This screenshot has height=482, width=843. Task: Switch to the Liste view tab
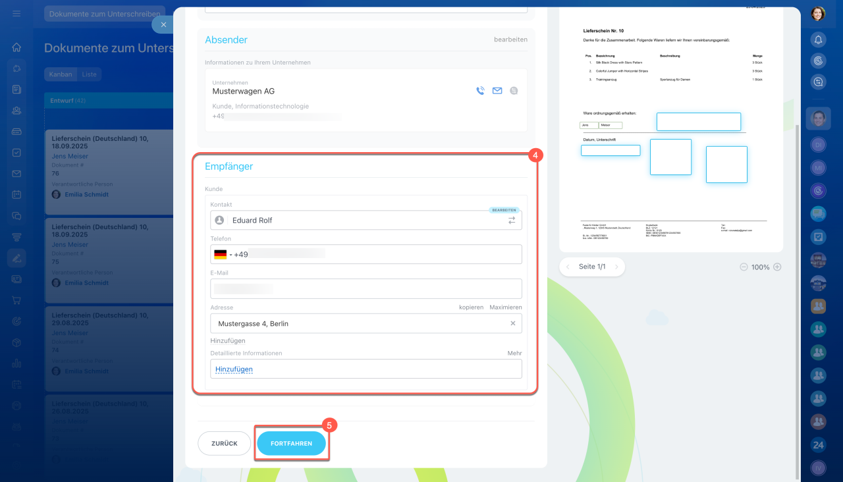pos(90,74)
